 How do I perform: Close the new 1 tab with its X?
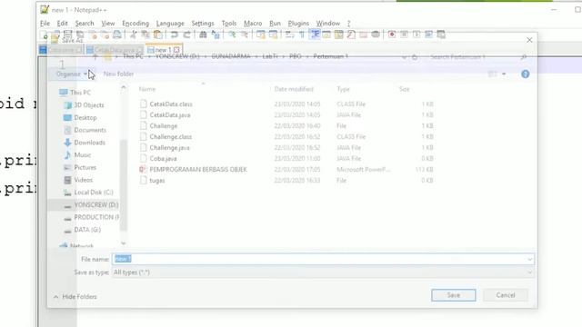tap(176, 50)
